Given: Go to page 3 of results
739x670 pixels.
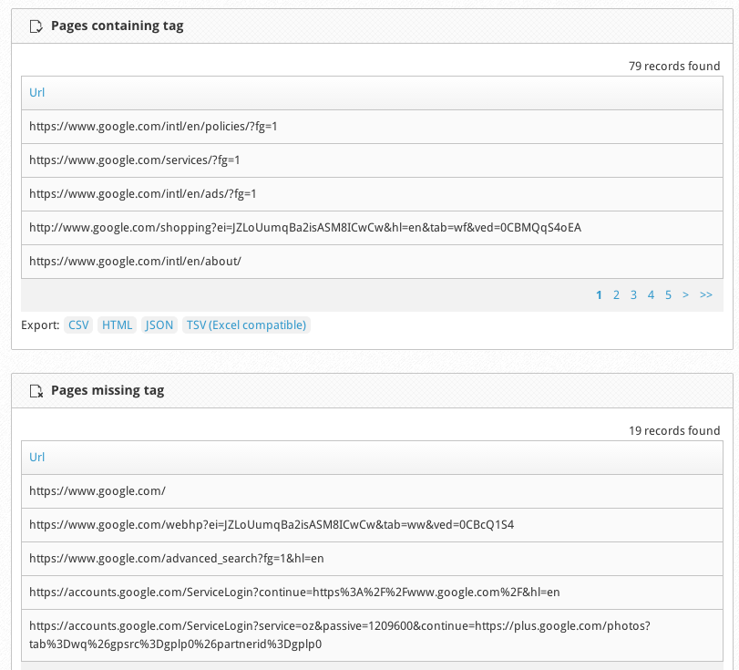Looking at the screenshot, I should pyautogui.click(x=633, y=295).
